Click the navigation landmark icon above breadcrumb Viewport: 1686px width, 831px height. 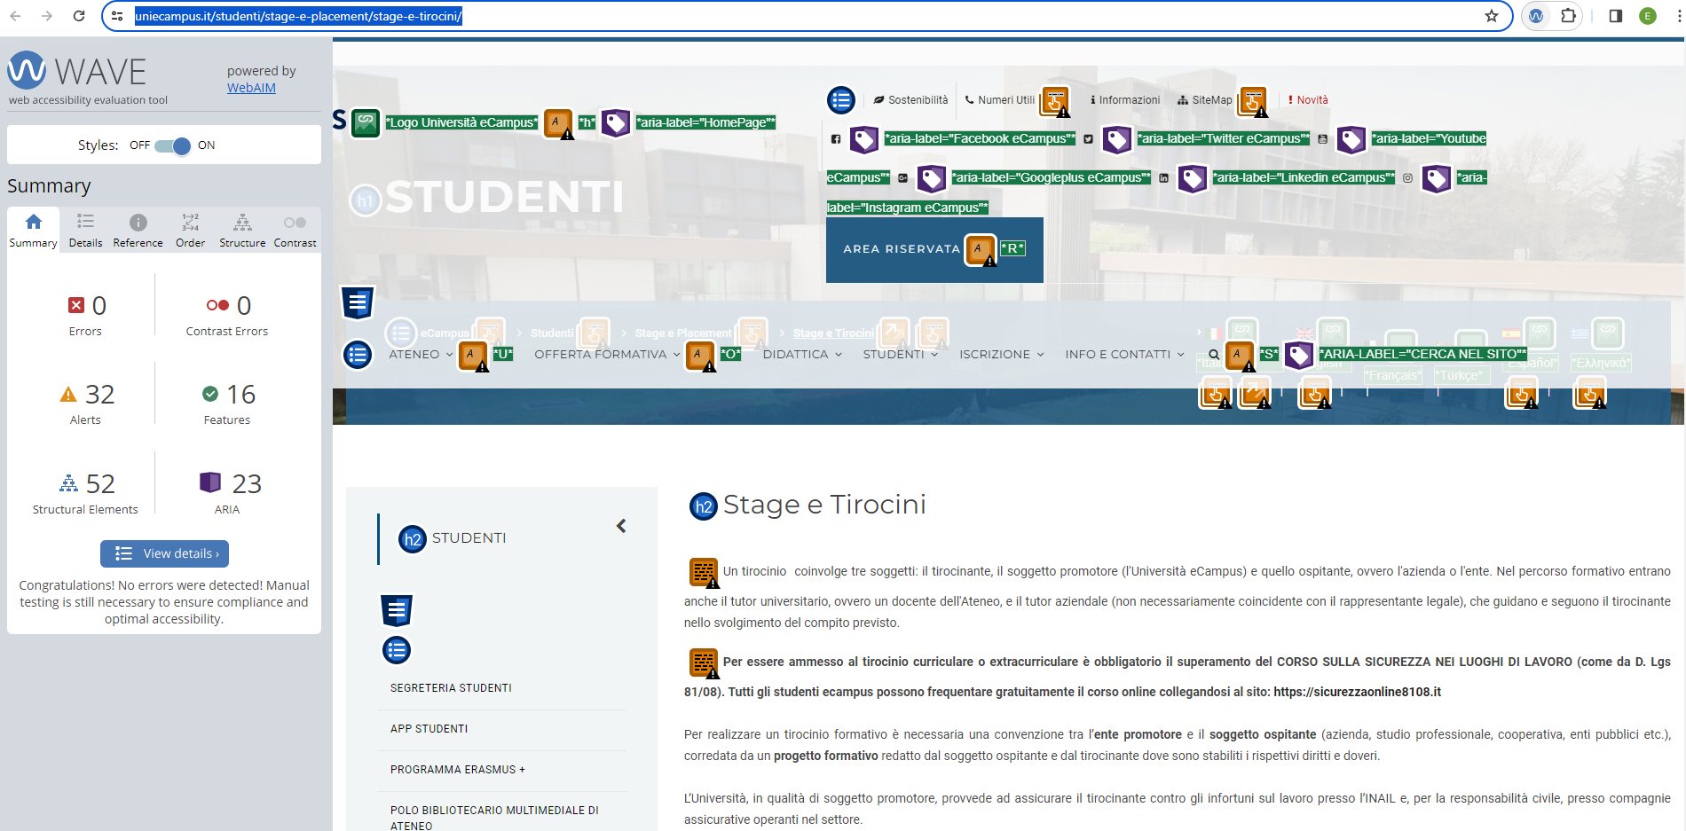coord(358,303)
